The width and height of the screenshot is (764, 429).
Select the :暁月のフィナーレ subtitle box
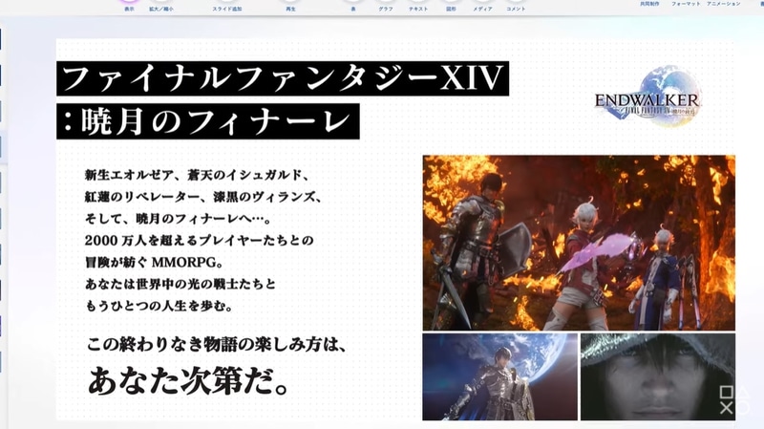[x=208, y=121]
